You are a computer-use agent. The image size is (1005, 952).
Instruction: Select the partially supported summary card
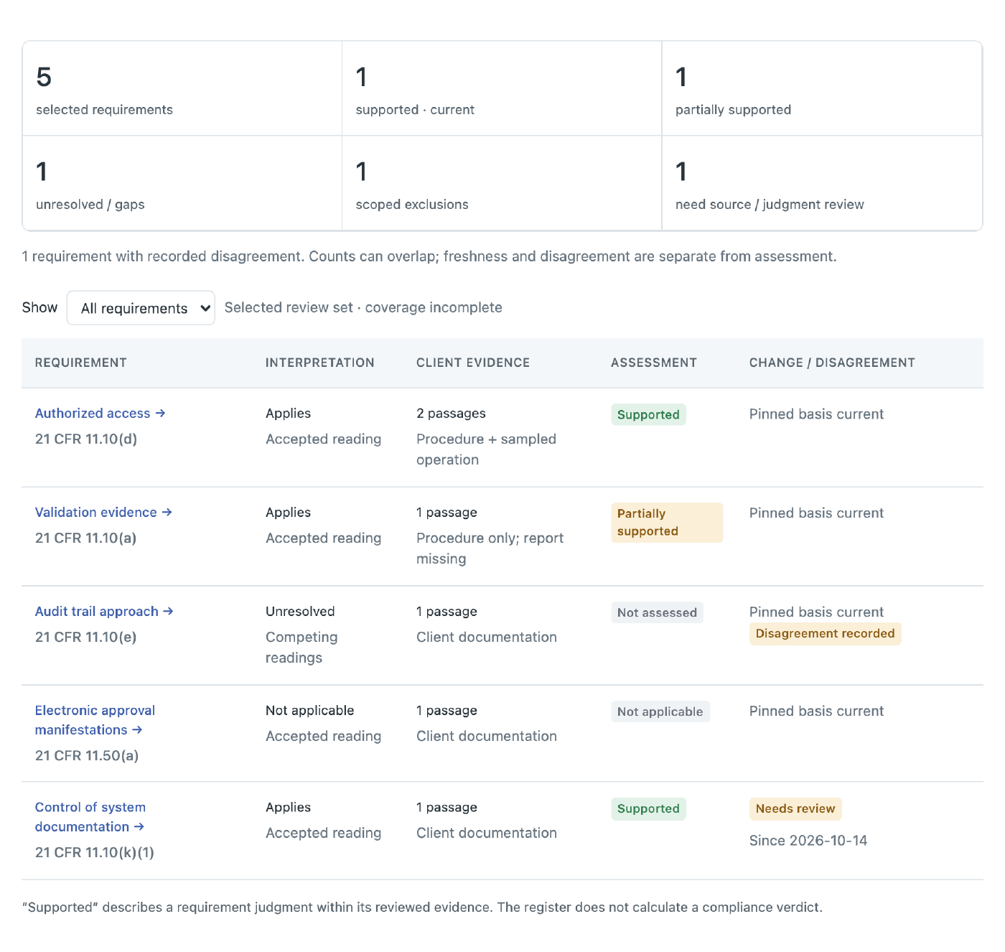click(822, 88)
